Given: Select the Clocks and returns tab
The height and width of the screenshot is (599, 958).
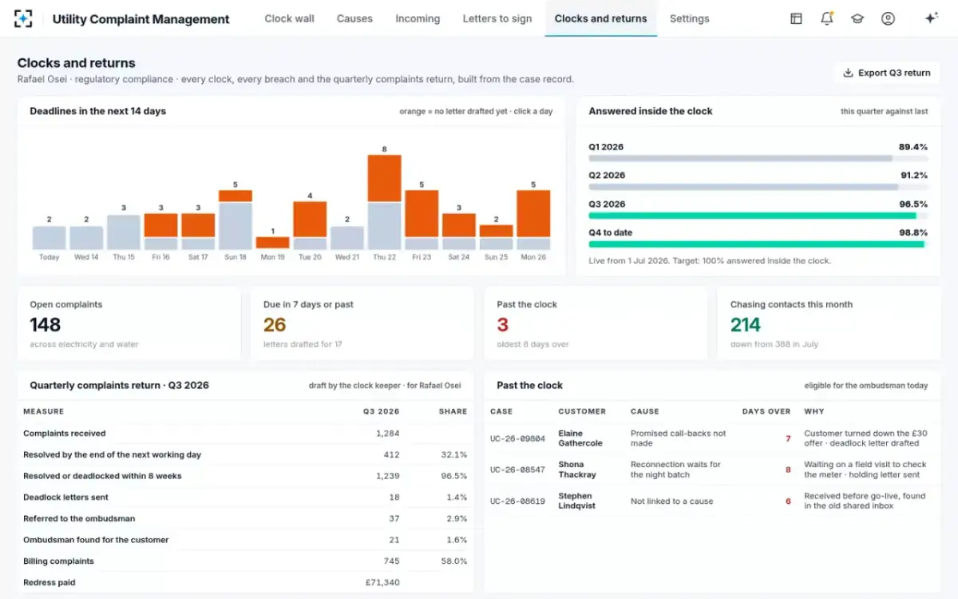Looking at the screenshot, I should tap(601, 18).
